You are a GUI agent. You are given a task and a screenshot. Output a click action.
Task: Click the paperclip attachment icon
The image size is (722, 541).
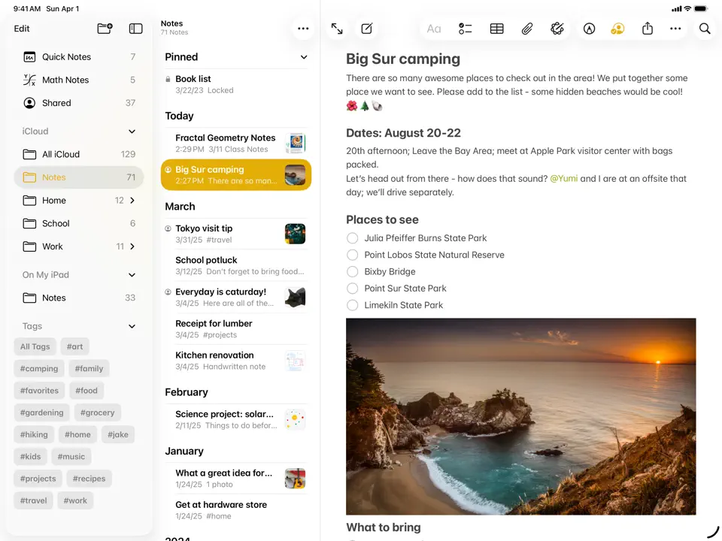click(527, 29)
